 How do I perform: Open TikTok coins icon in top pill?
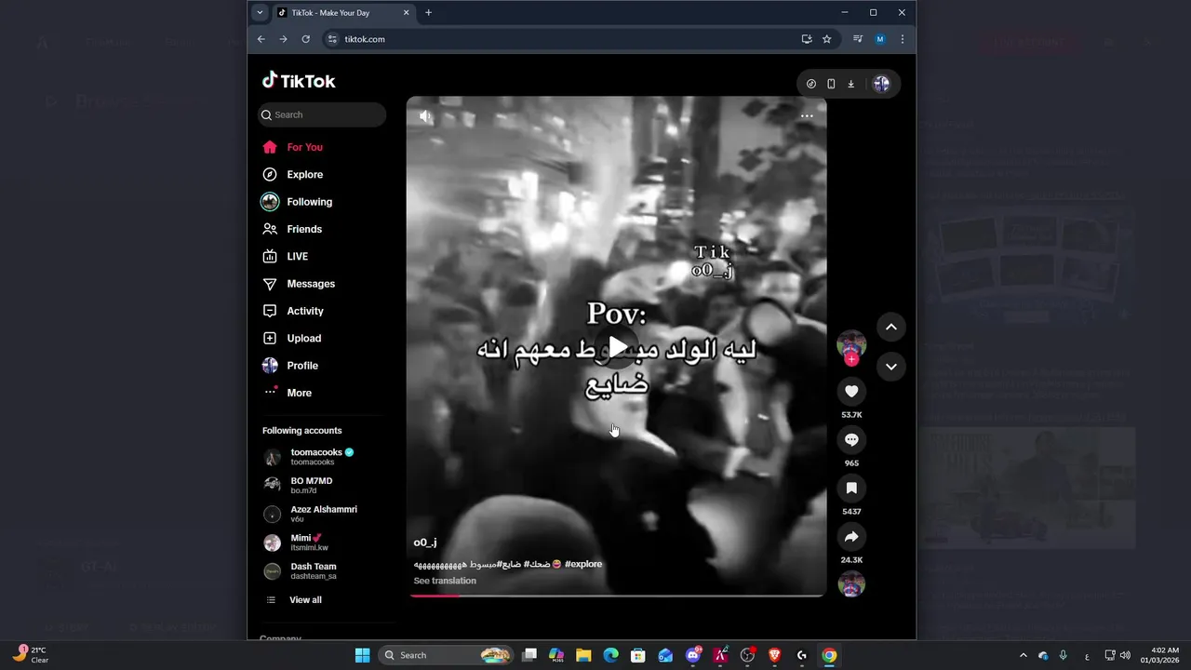[x=811, y=84]
